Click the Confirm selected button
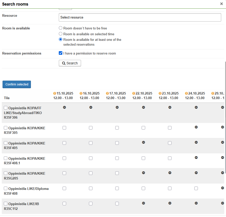226x217 pixels. 17,84
